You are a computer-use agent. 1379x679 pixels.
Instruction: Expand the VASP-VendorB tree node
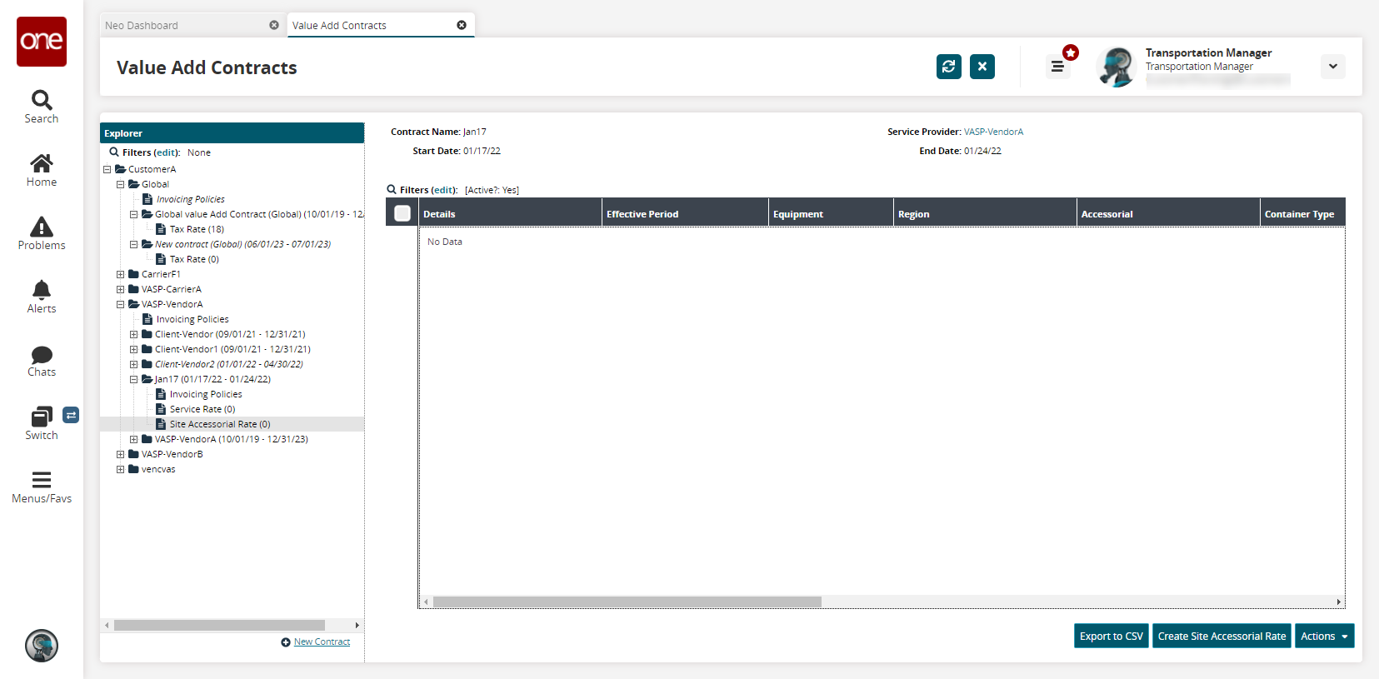pyautogui.click(x=120, y=454)
